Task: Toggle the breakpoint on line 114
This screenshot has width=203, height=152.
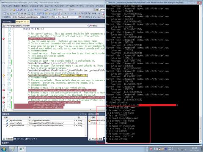Action: point(4,103)
